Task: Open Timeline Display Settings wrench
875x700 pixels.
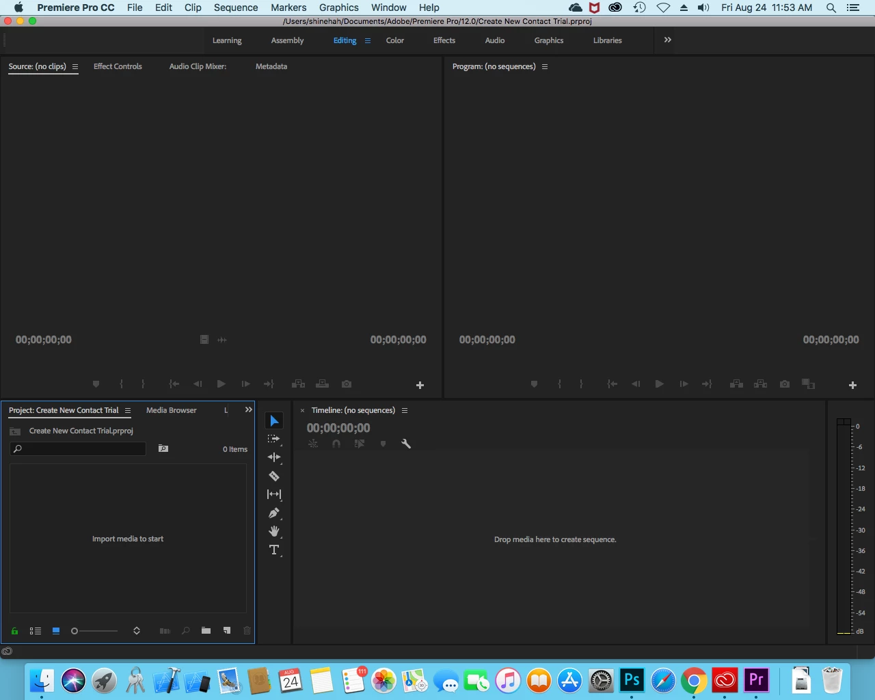Action: coord(406,444)
